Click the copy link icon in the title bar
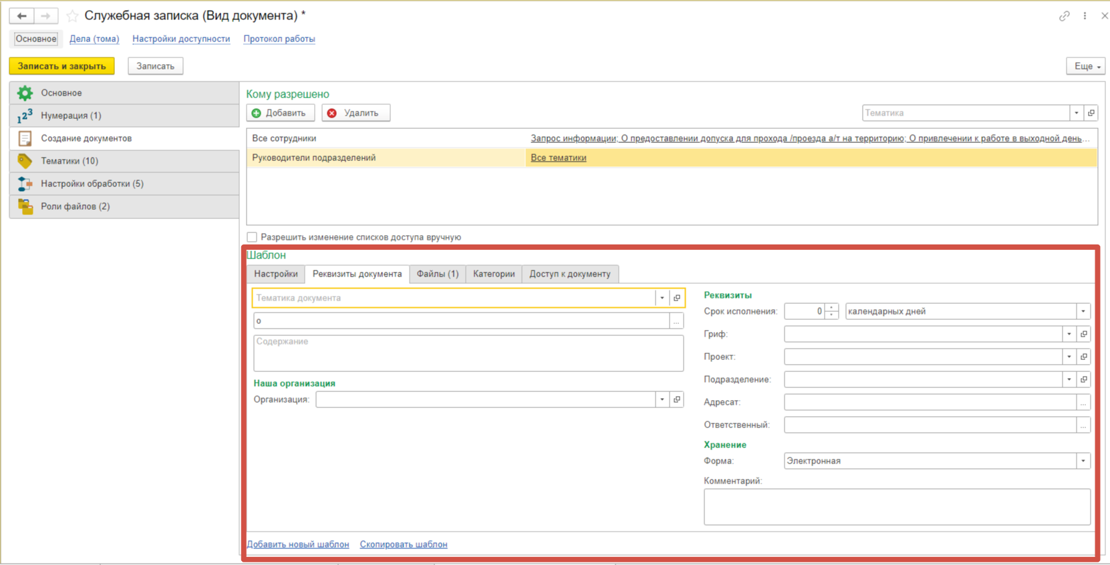Screen dimensions: 1110x565 (x=1064, y=15)
